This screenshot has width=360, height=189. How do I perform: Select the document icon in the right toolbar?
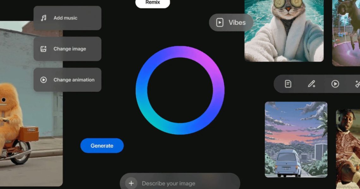[288, 84]
